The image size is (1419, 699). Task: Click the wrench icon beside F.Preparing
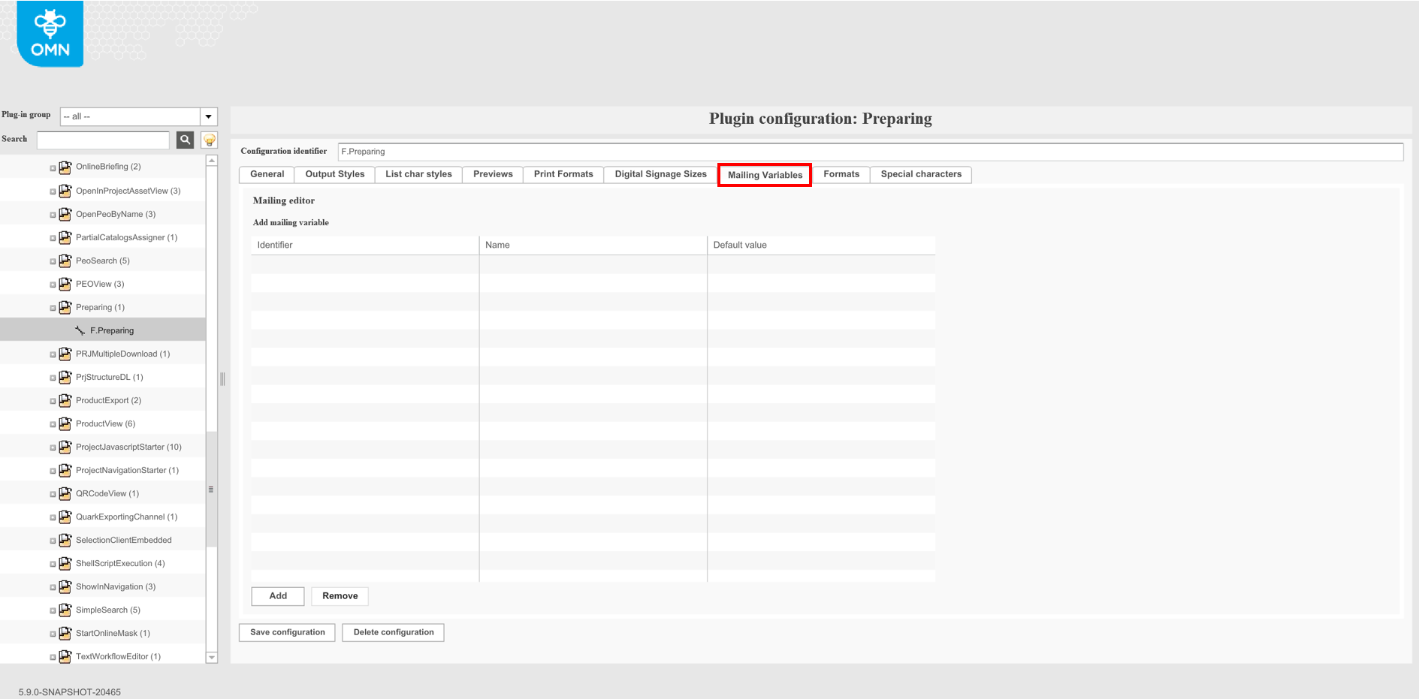click(80, 330)
